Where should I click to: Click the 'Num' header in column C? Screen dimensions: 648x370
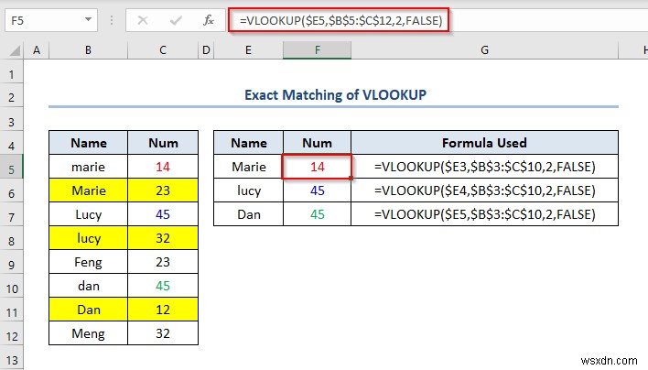pos(163,143)
